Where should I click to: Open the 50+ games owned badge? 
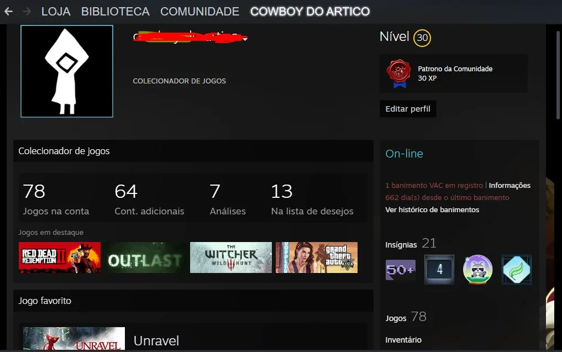coord(401,270)
